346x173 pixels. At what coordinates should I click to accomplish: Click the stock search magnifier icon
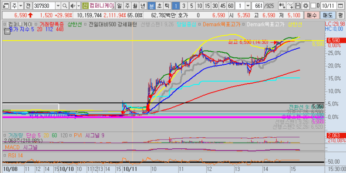pyautogui.click(x=64, y=6)
